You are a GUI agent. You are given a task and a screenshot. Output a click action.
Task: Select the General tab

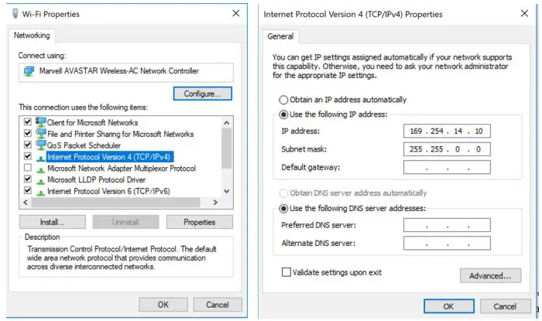[x=280, y=36]
